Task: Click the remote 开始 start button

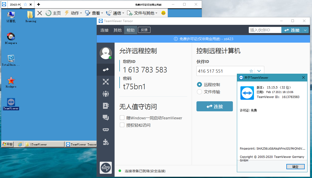Action: (8, 144)
